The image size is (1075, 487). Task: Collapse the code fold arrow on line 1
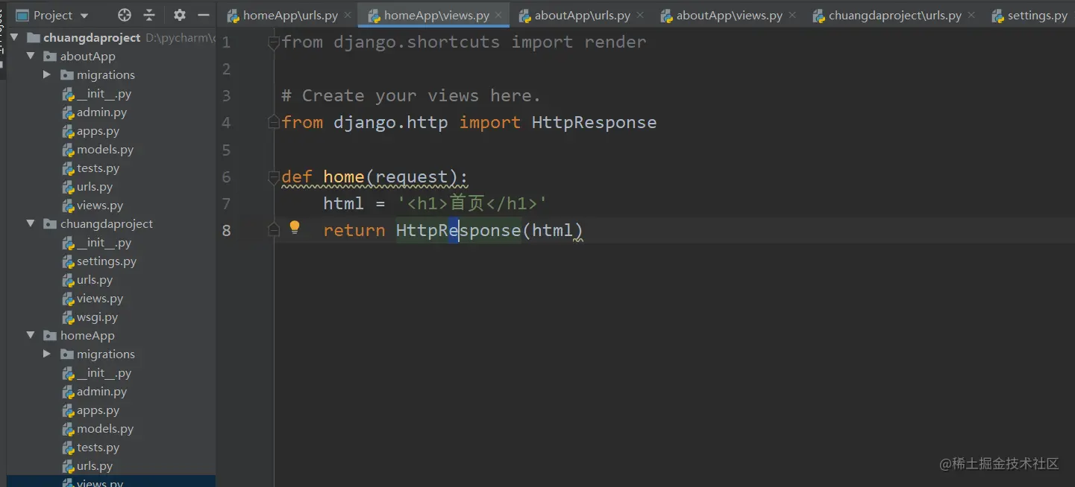tap(273, 42)
